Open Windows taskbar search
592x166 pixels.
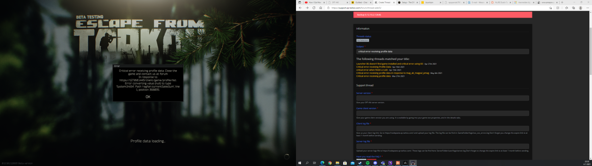point(307,163)
